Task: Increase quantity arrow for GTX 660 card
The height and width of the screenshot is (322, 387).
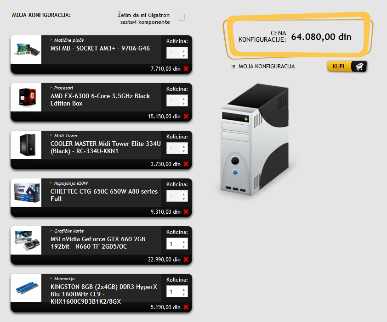Action: 184,242
